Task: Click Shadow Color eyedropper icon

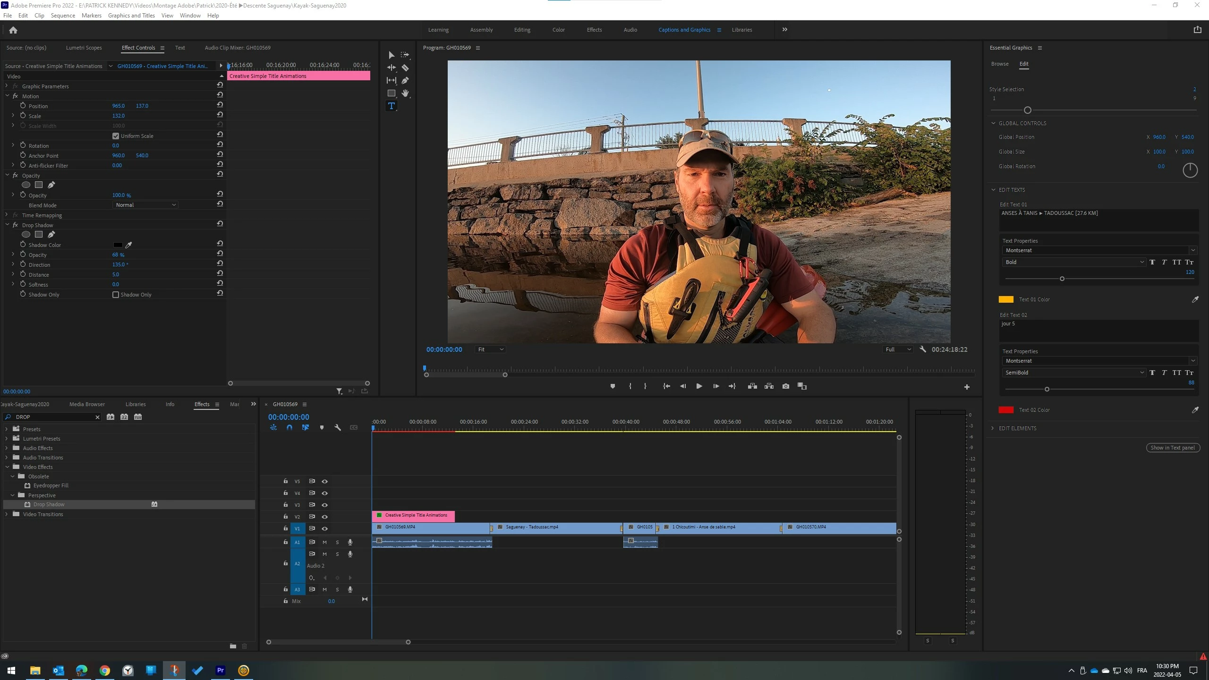Action: 128,245
